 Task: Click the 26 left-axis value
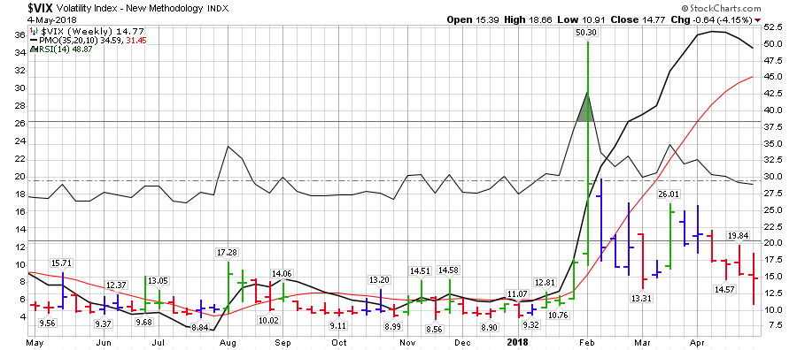19,123
